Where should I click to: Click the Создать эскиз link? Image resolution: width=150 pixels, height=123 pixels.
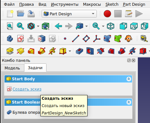pyautogui.click(x=27, y=89)
